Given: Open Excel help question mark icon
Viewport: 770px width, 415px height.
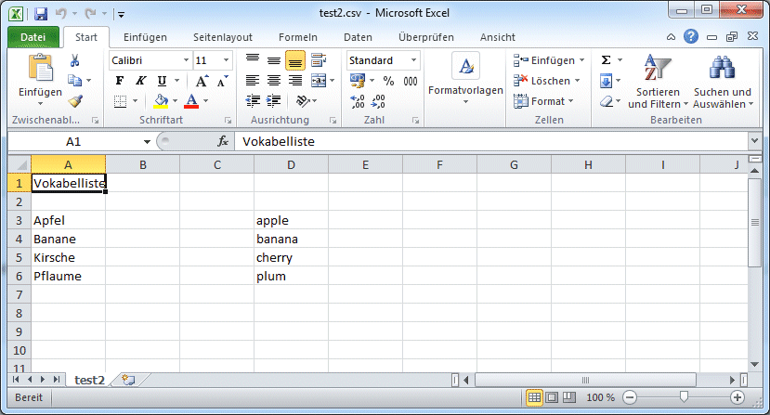Looking at the screenshot, I should [691, 36].
